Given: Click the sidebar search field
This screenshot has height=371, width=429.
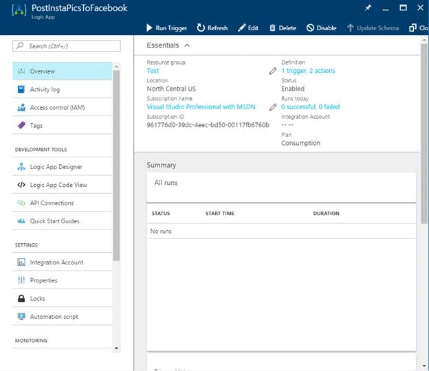Looking at the screenshot, I should [67, 46].
